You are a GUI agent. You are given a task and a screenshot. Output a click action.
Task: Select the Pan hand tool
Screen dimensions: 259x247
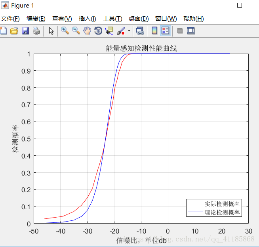point(87,31)
